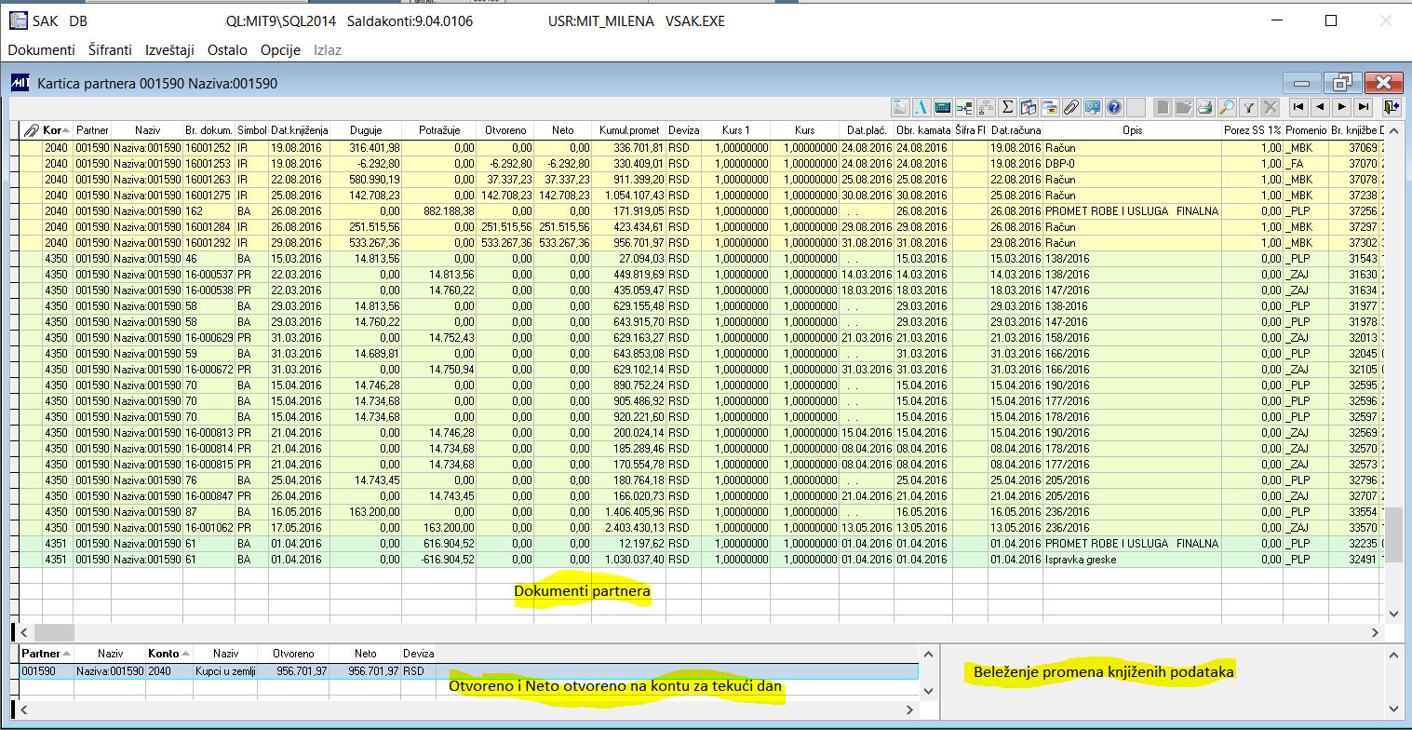This screenshot has width=1412, height=730.
Task: Click the printer icon to print
Action: (1205, 107)
